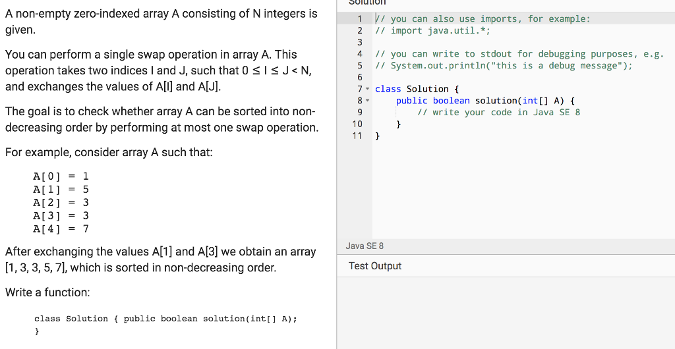The image size is (675, 349).
Task: Click line number 6 in gutter
Action: point(359,77)
